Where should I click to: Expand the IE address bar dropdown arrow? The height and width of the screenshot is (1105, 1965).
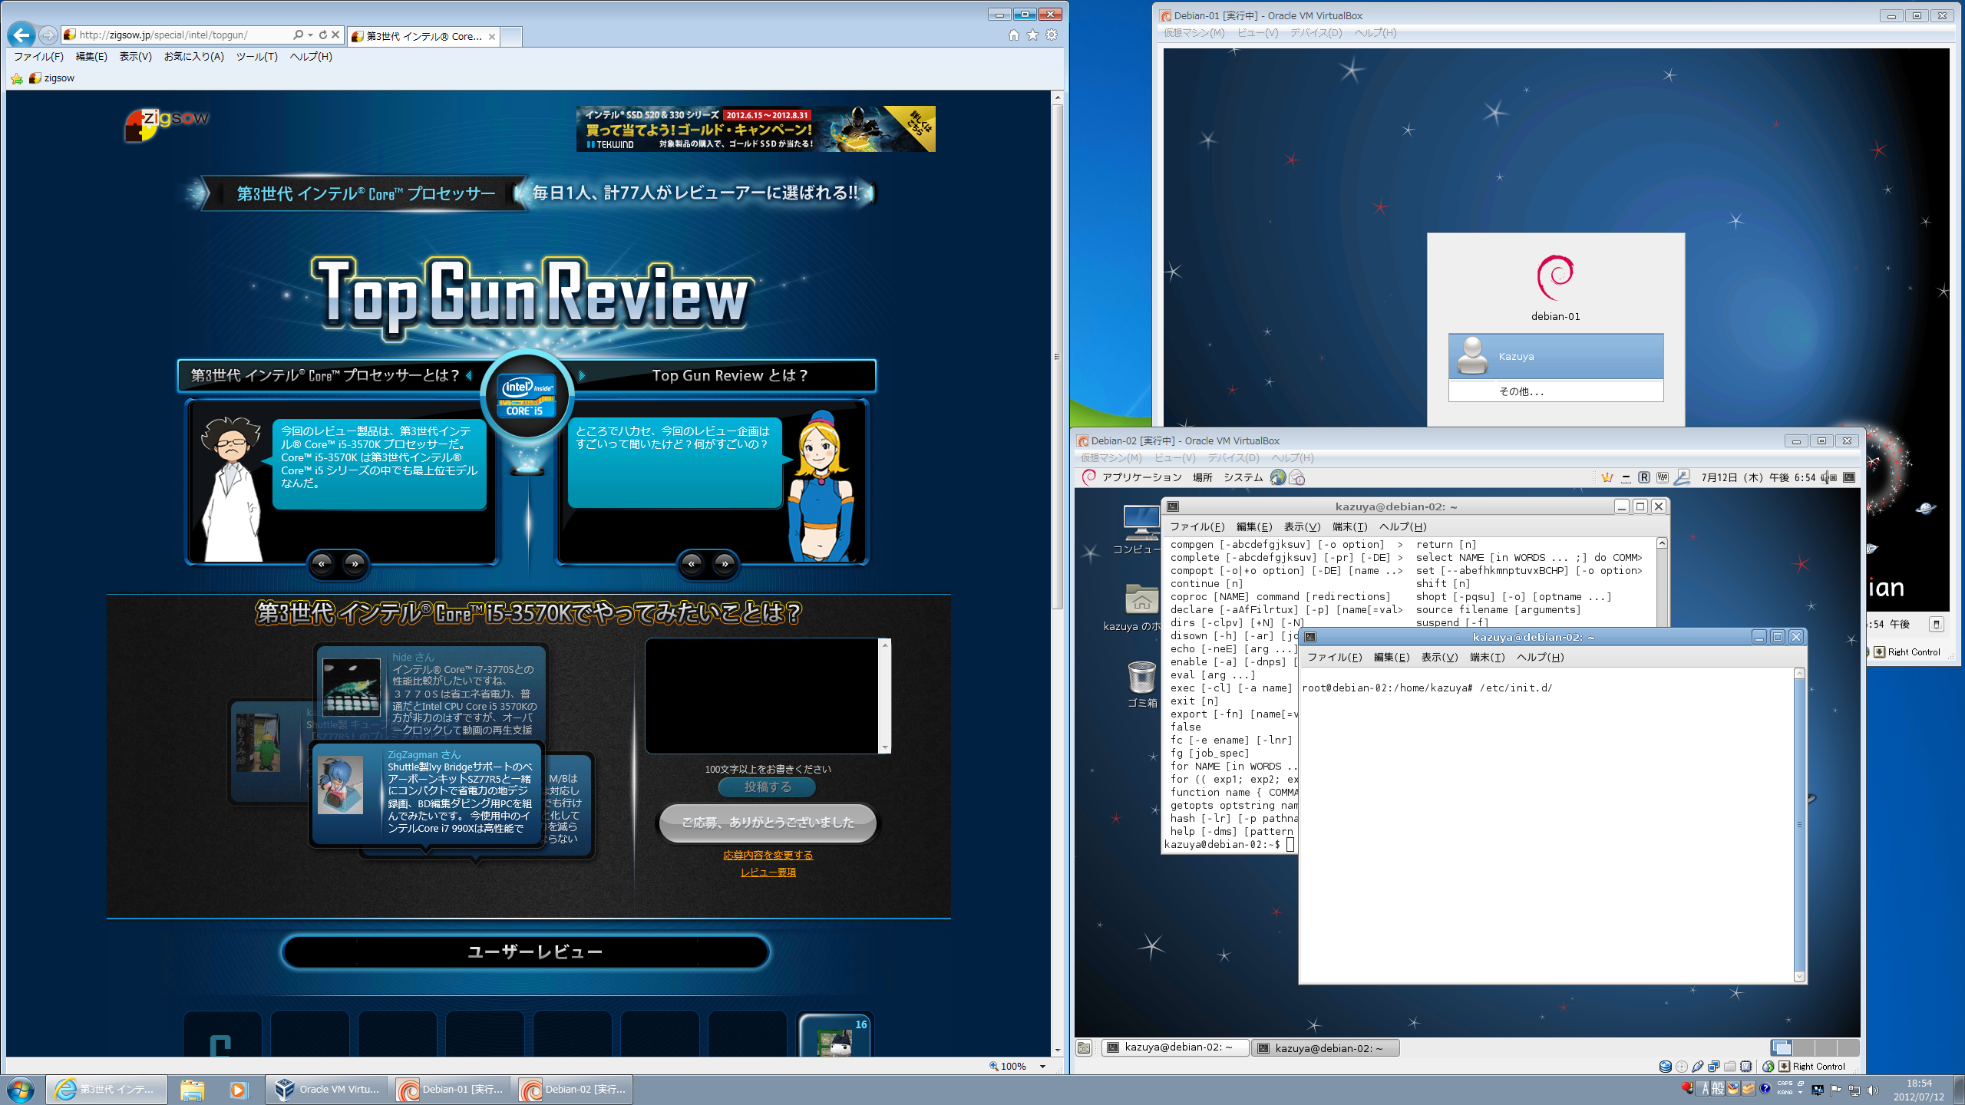click(310, 35)
